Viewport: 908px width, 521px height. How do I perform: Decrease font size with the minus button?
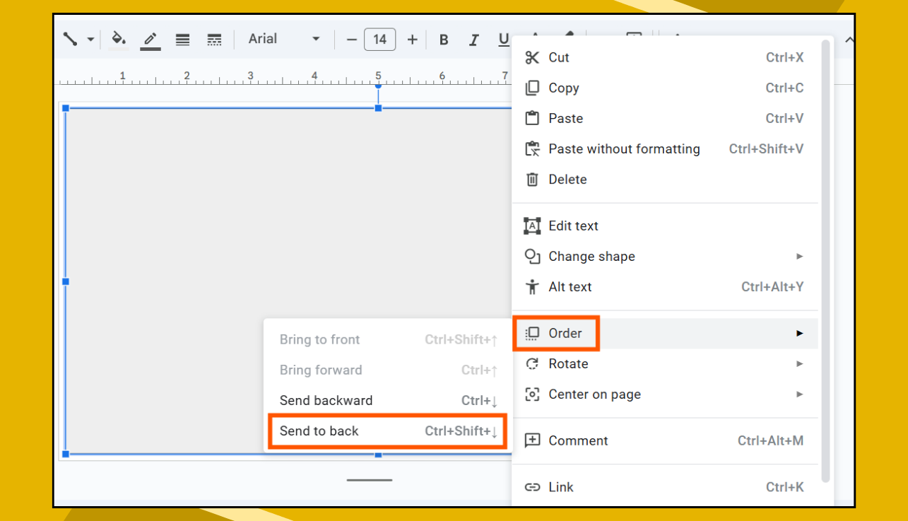pyautogui.click(x=351, y=39)
